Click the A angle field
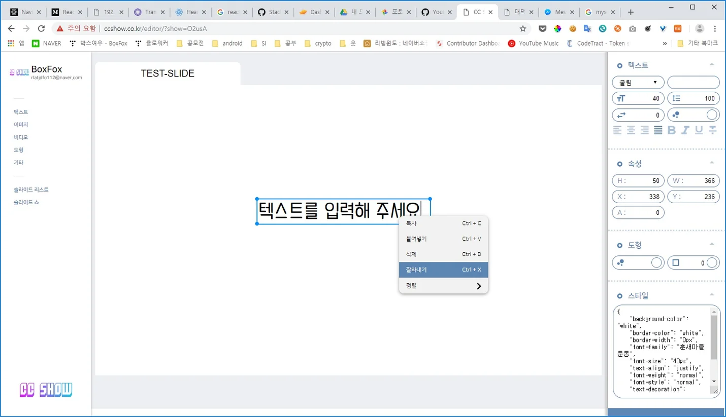The image size is (726, 417). pyautogui.click(x=638, y=212)
